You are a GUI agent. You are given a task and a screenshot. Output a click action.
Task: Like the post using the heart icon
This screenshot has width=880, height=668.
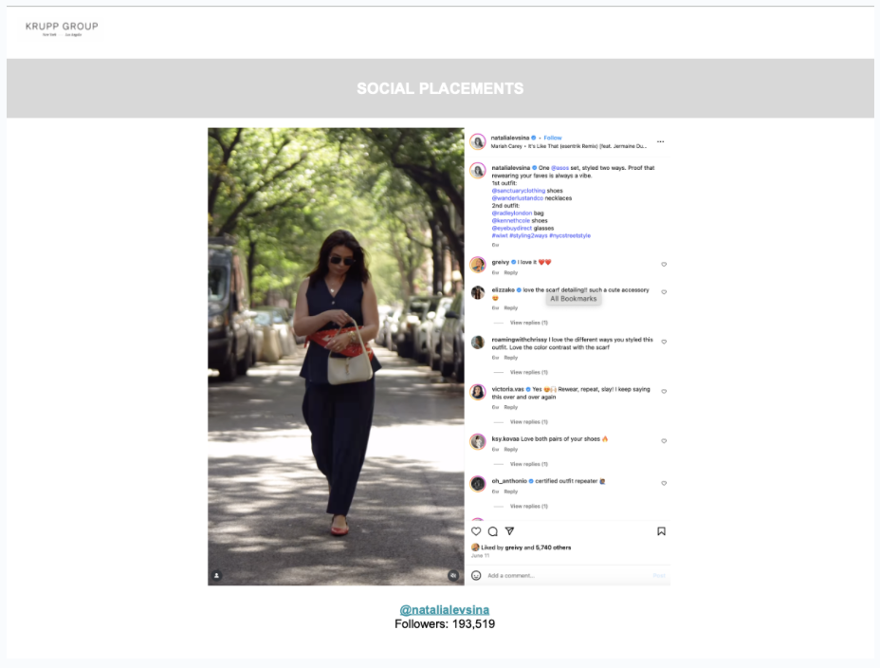[476, 531]
